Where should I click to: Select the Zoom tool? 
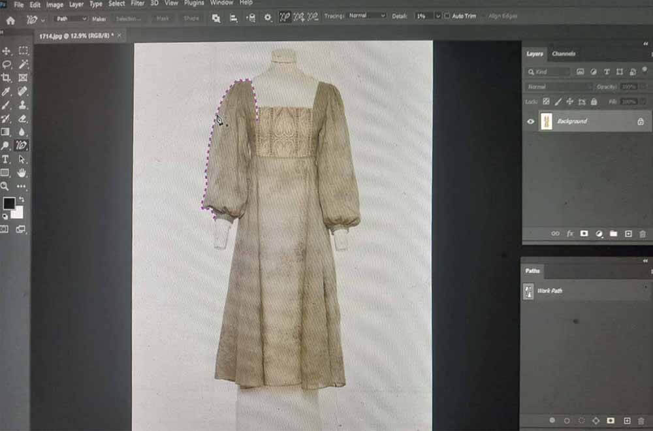tap(5, 186)
